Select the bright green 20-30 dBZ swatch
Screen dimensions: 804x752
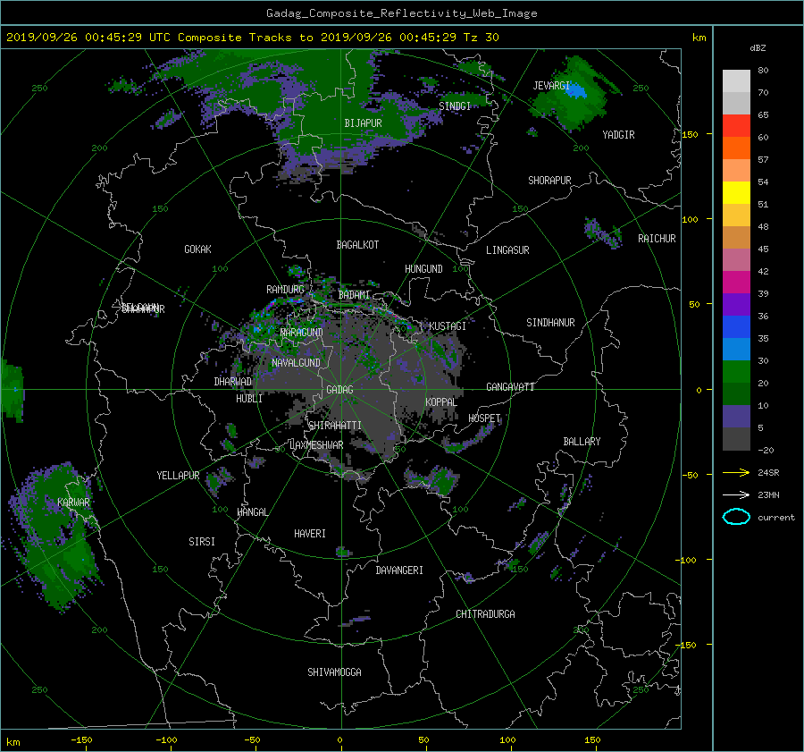736,372
